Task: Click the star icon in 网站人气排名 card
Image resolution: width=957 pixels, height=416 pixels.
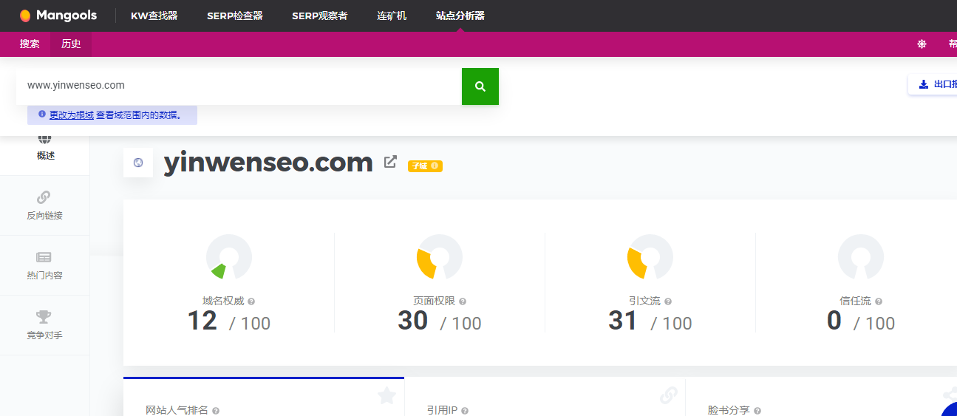Action: click(x=387, y=396)
